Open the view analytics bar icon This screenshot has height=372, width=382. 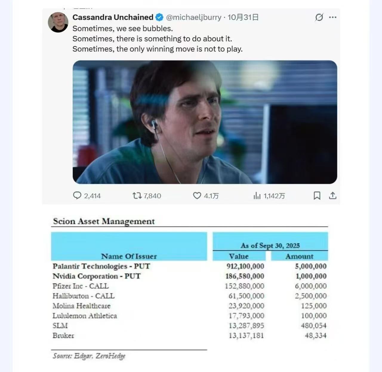(257, 196)
